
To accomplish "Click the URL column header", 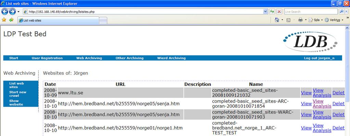I will pyautogui.click(x=120, y=84).
